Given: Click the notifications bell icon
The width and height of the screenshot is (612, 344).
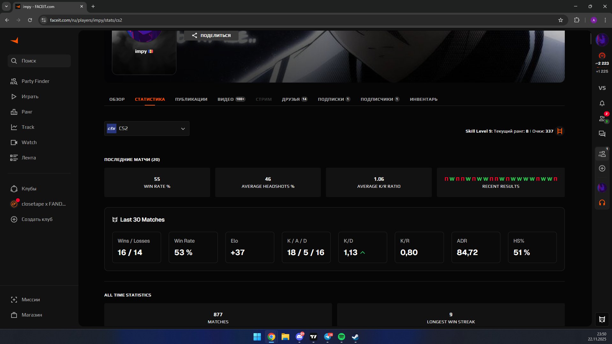Looking at the screenshot, I should 602,103.
